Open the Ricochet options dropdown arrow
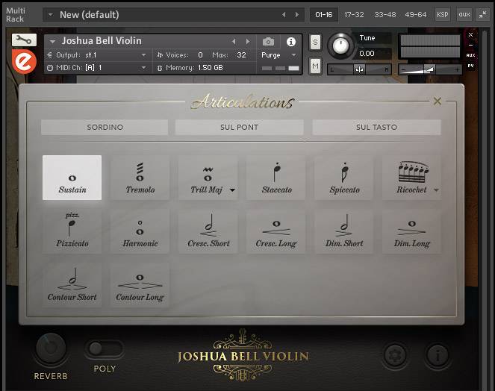Image resolution: width=495 pixels, height=391 pixels. coord(436,190)
